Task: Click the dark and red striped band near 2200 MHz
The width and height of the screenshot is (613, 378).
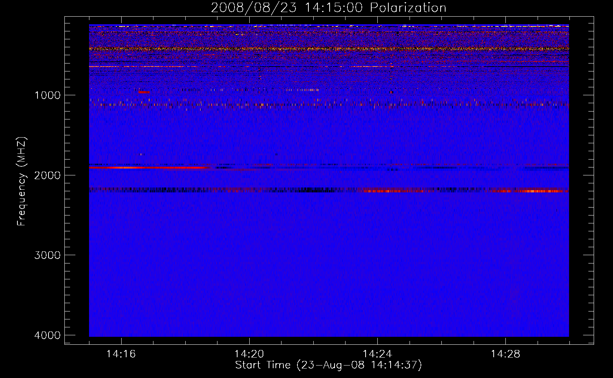Action: click(x=329, y=190)
